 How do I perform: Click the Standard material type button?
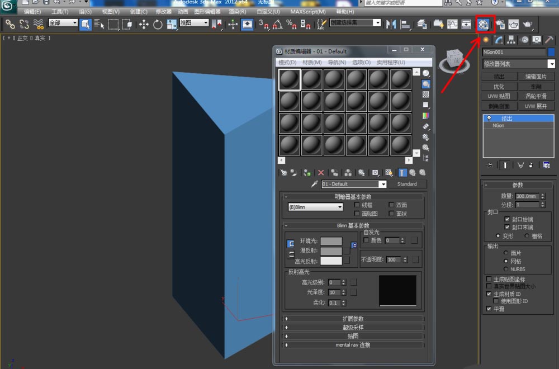(x=407, y=184)
